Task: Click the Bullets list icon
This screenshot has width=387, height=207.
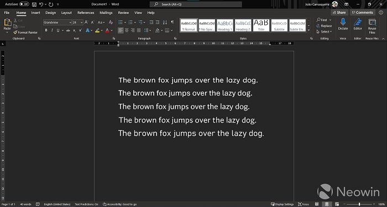Action: tap(121, 23)
